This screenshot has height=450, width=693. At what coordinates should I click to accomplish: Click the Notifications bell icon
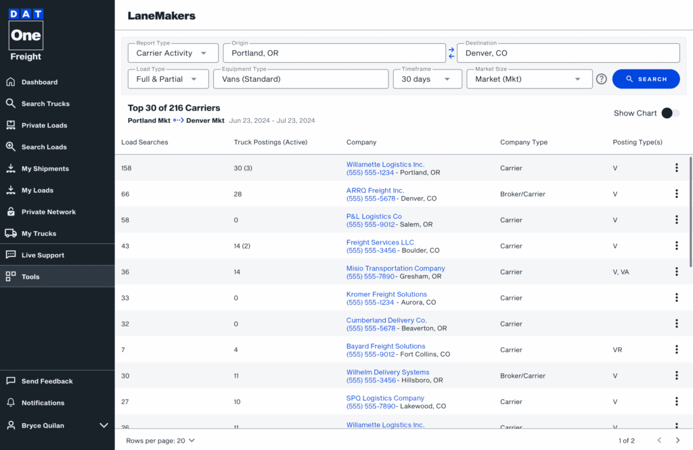[11, 403]
